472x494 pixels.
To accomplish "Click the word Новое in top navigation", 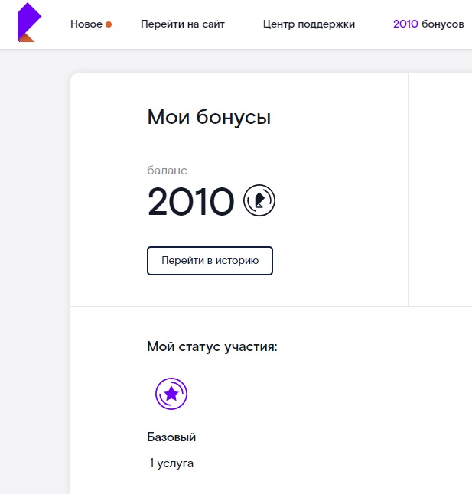I will (86, 24).
